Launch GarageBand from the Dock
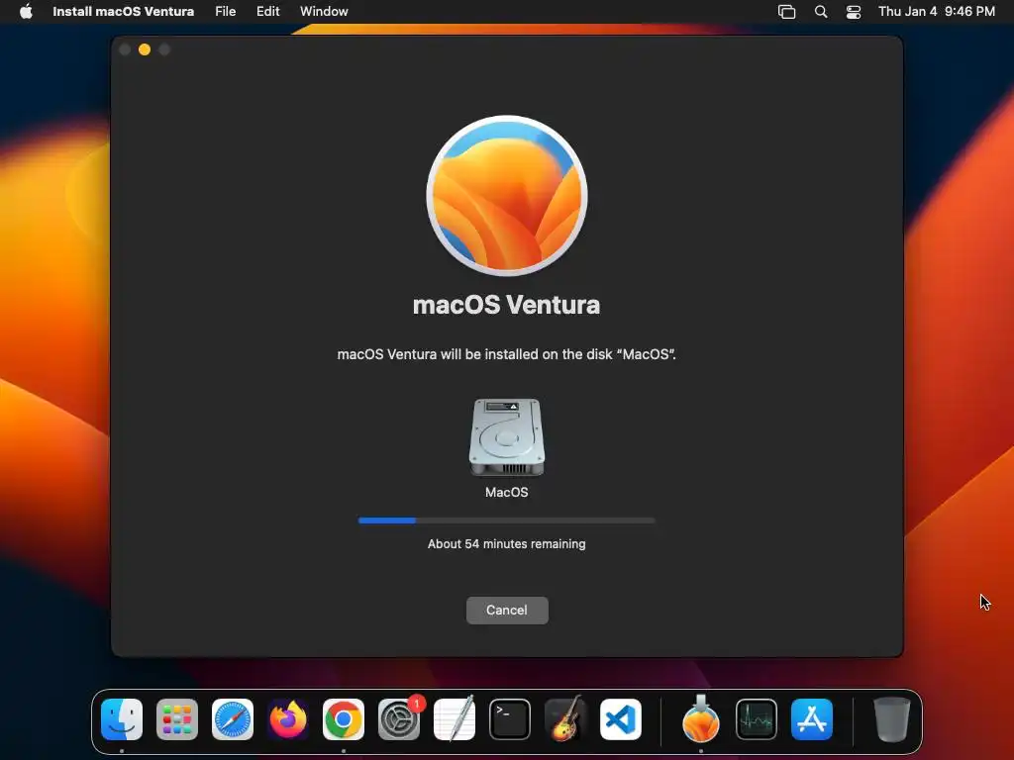The height and width of the screenshot is (760, 1014). [x=565, y=718]
